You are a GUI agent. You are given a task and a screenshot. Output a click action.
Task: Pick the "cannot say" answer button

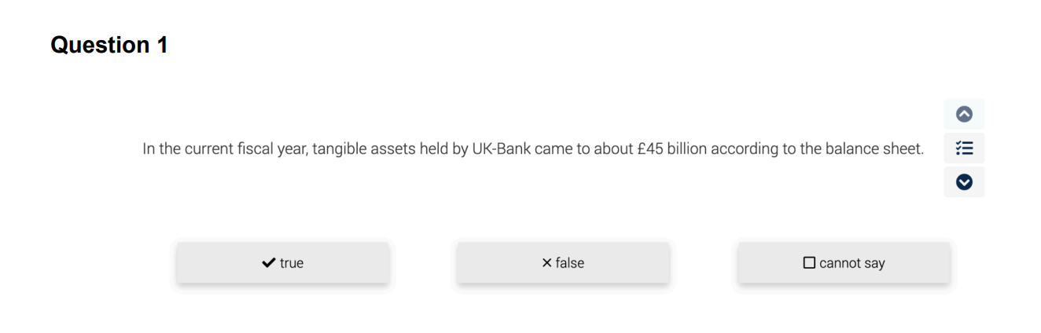click(x=844, y=262)
